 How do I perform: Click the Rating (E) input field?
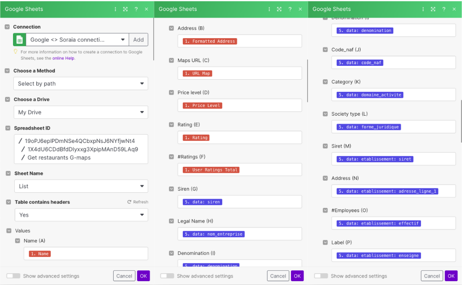pos(240,137)
